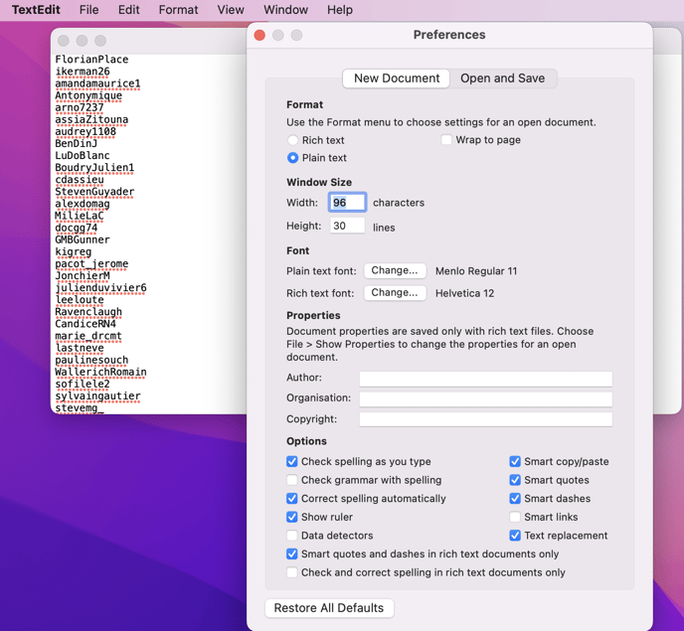This screenshot has width=684, height=631.
Task: Click the line 'StevenGuyader' in the document
Action: tap(94, 192)
